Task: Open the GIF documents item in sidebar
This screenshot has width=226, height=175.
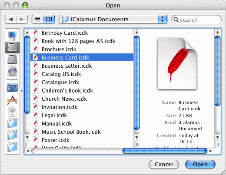Action: (x=12, y=111)
